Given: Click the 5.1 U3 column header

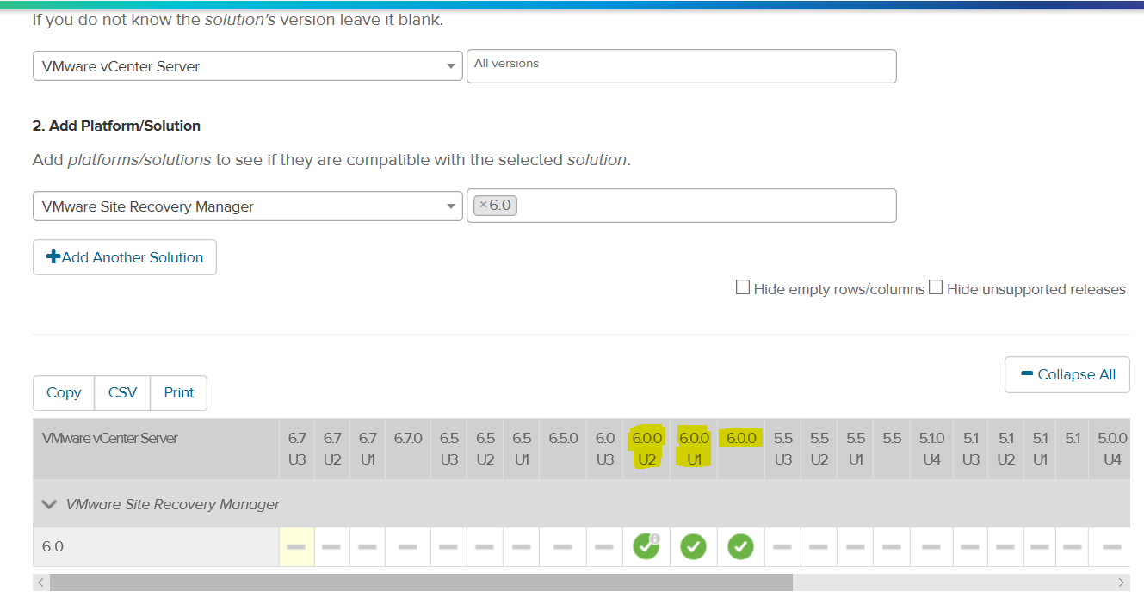Looking at the screenshot, I should (970, 448).
